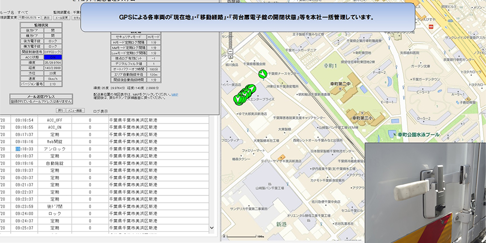The image size is (486, 243).
Task: Click the メニュー画面 button
Action: 75,110
